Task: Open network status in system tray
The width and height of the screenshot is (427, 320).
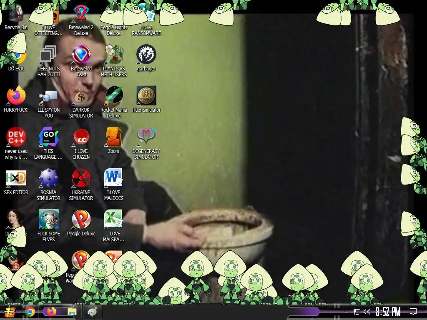Action: coord(357,312)
